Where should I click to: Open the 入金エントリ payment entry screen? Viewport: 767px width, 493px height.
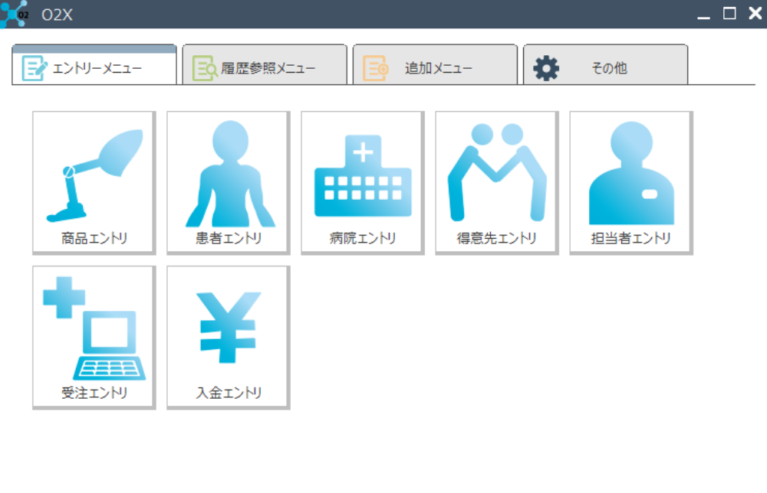[226, 337]
